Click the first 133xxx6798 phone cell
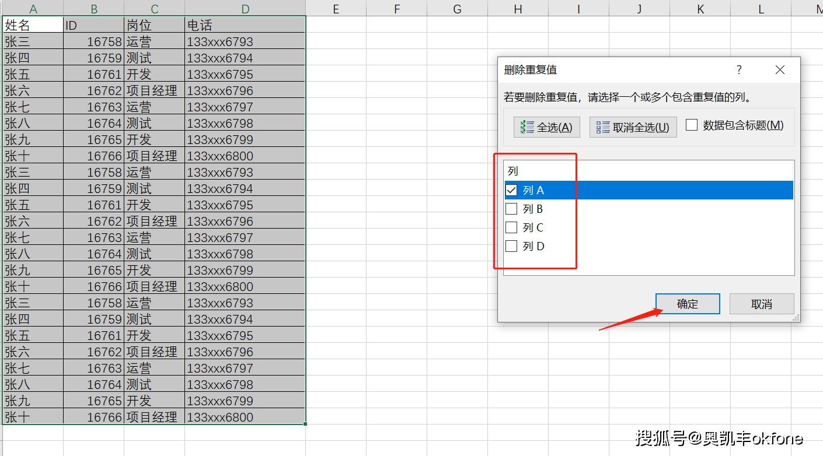 click(245, 123)
